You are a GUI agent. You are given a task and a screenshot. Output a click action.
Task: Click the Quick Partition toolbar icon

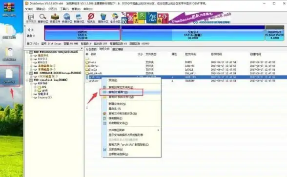coord(67,18)
